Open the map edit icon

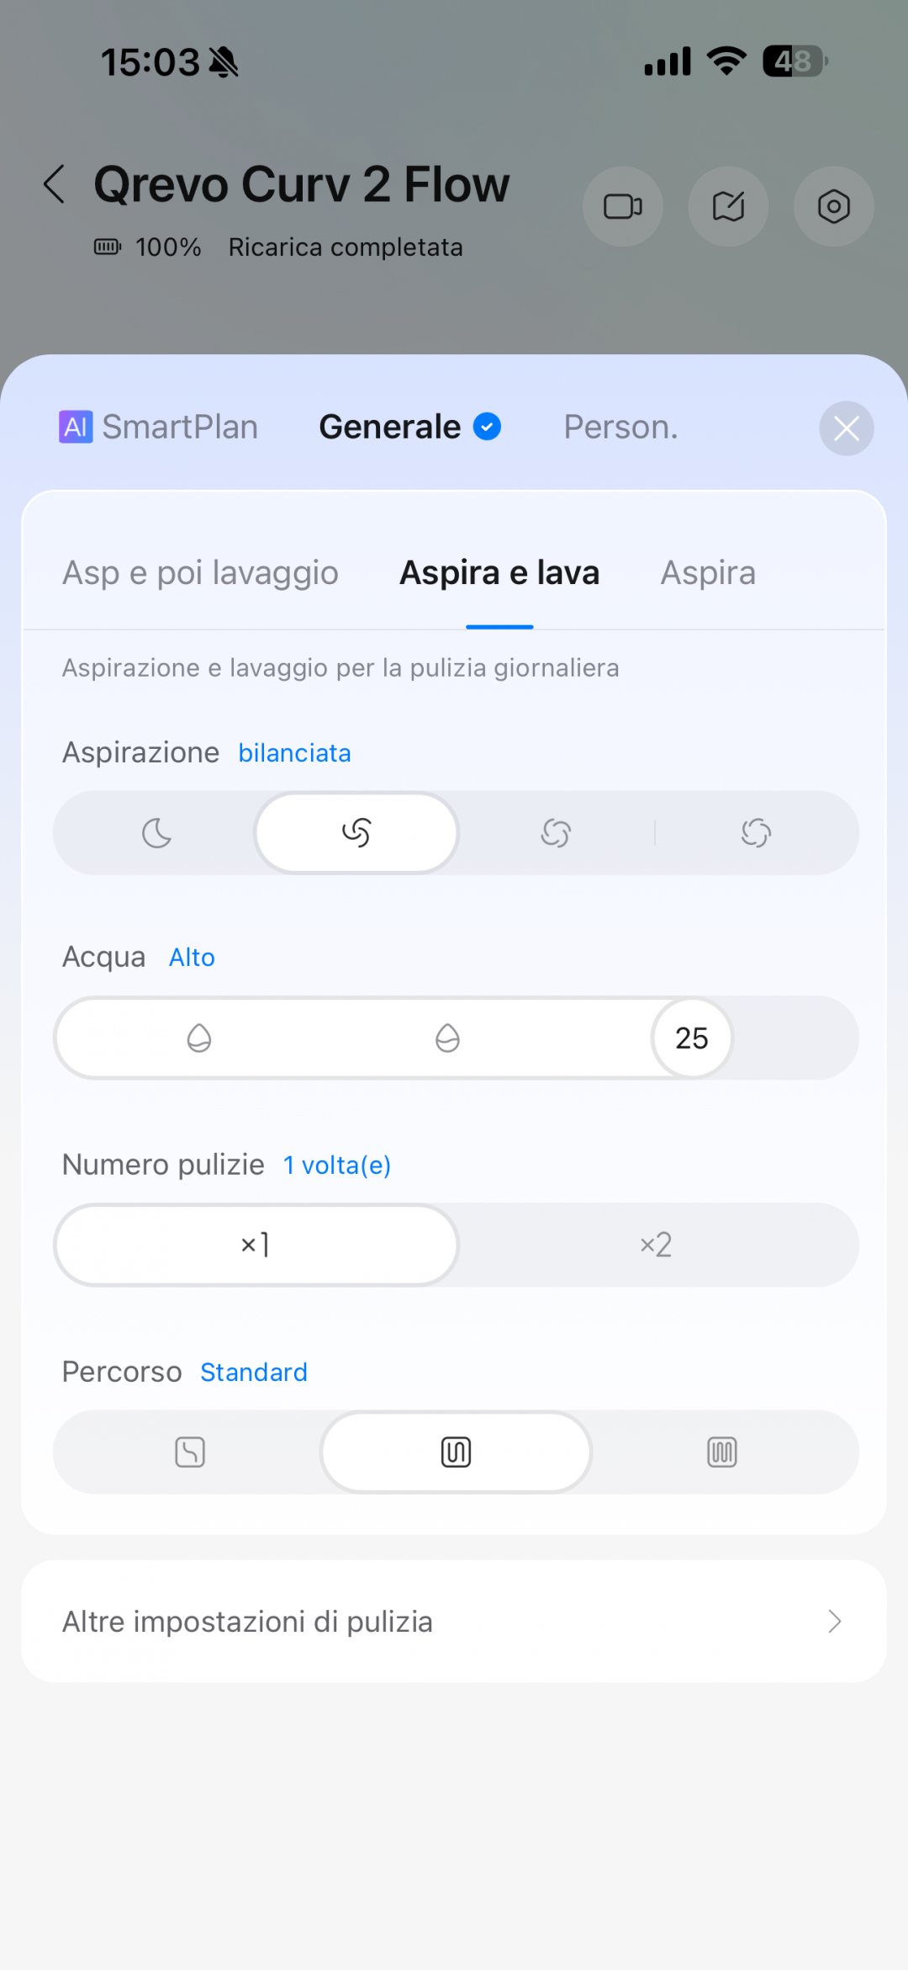(x=728, y=206)
